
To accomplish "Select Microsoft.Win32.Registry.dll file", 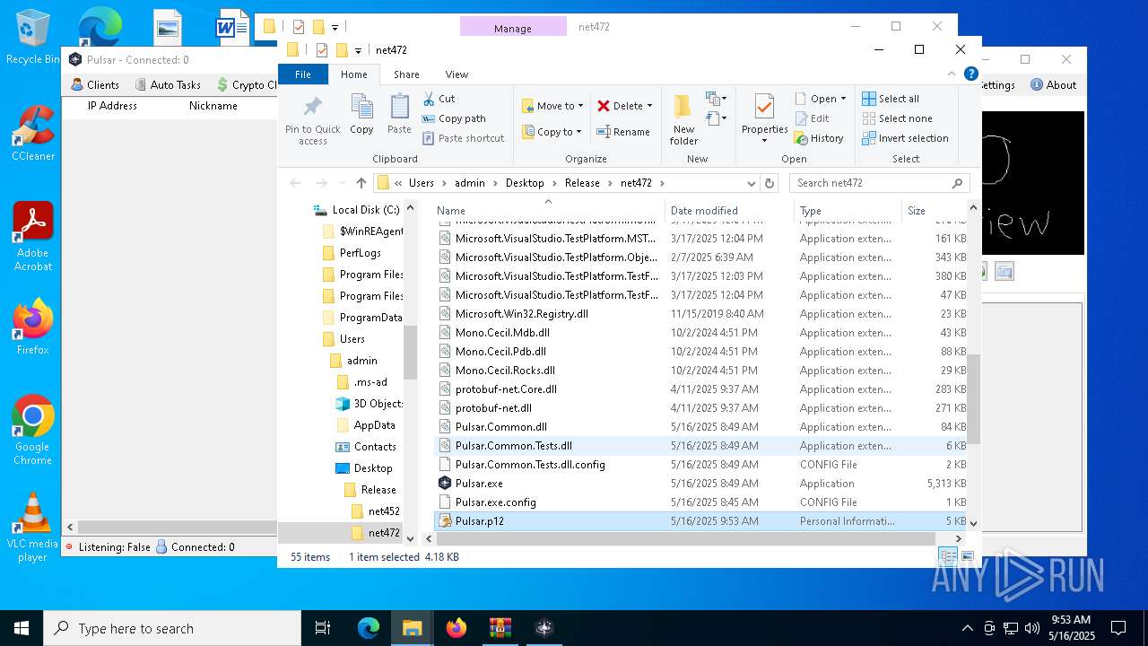I will [x=701, y=314].
